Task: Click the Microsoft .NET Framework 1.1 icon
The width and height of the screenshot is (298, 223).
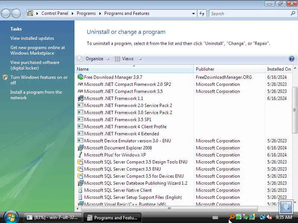Action: click(80, 98)
